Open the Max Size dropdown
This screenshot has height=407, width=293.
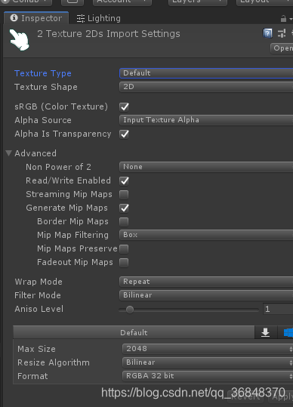pos(208,349)
